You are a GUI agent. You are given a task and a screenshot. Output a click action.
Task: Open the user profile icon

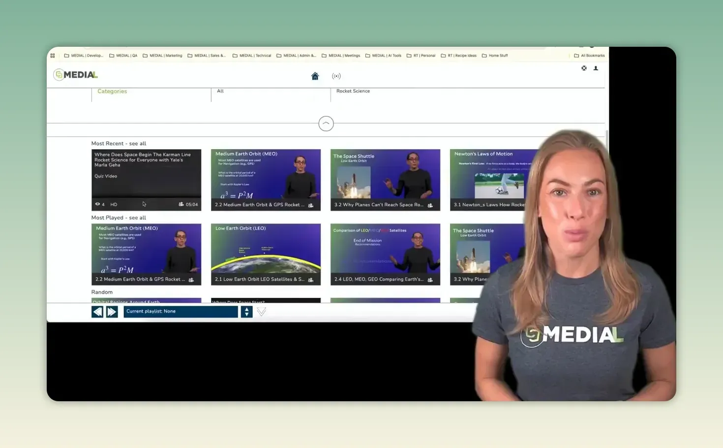tap(596, 68)
